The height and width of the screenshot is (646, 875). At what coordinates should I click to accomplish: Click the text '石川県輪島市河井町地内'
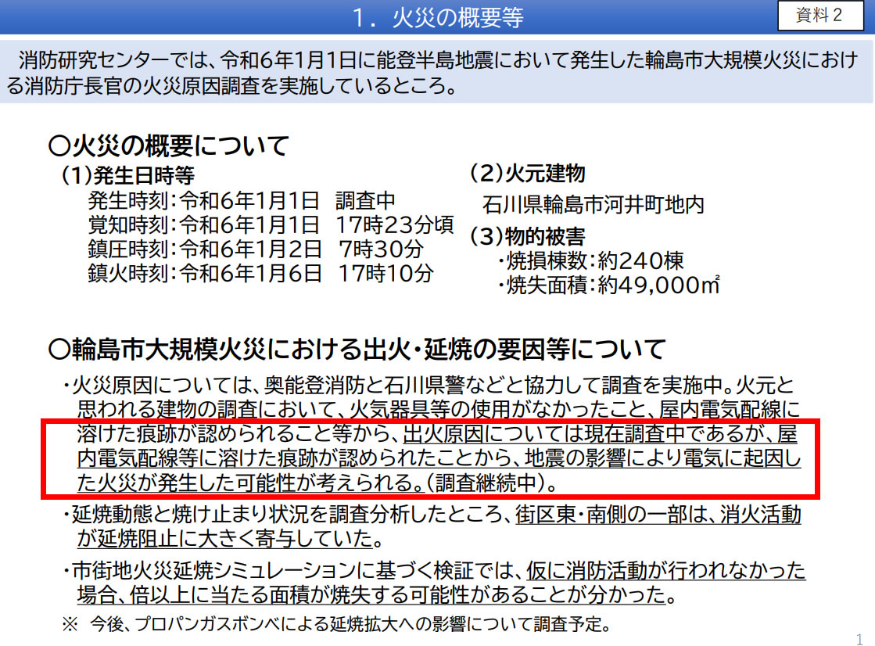tap(593, 204)
